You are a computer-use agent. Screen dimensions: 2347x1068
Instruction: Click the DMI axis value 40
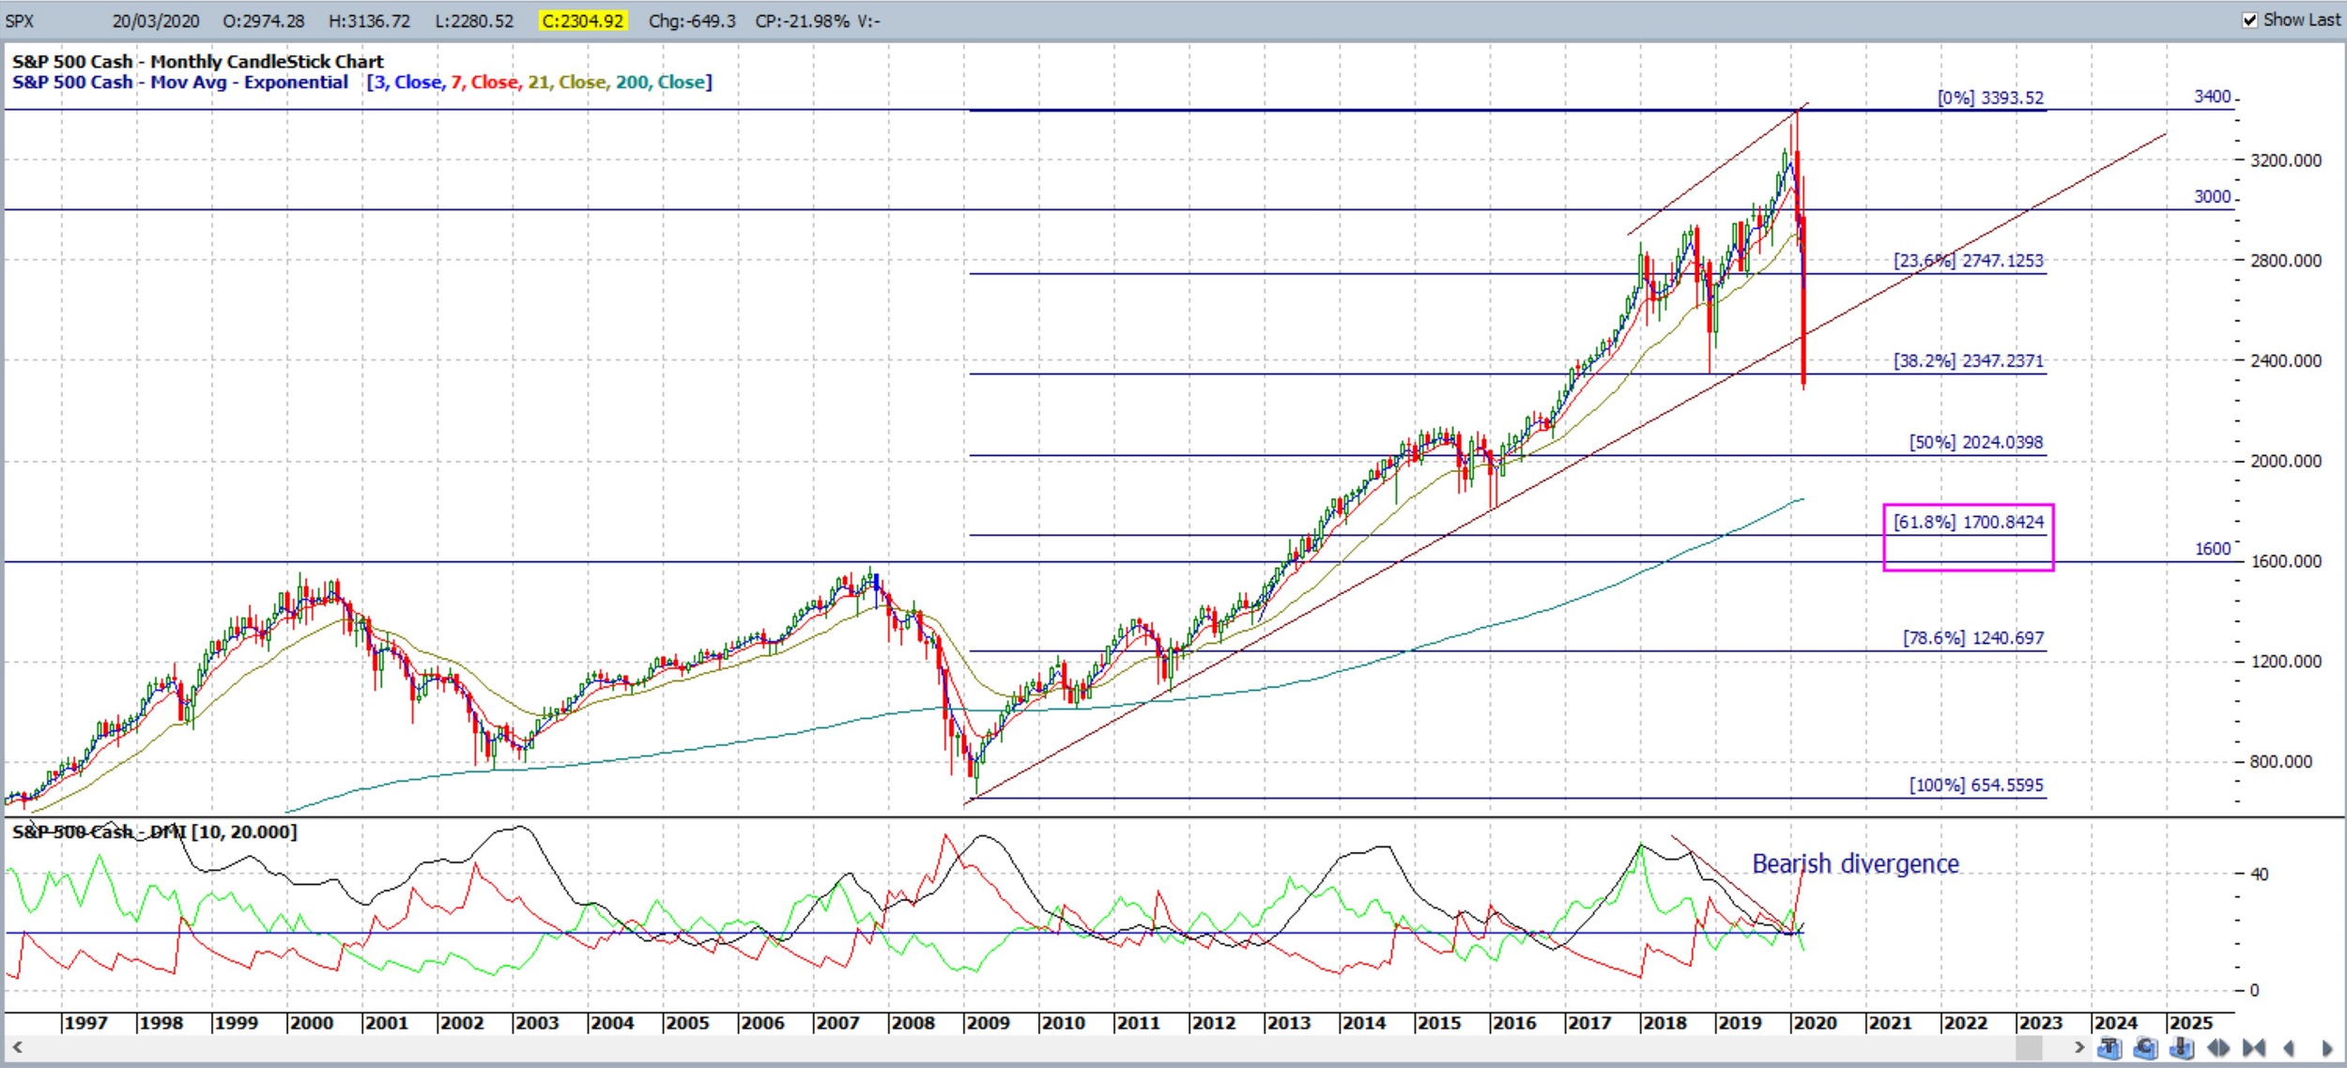[2260, 875]
